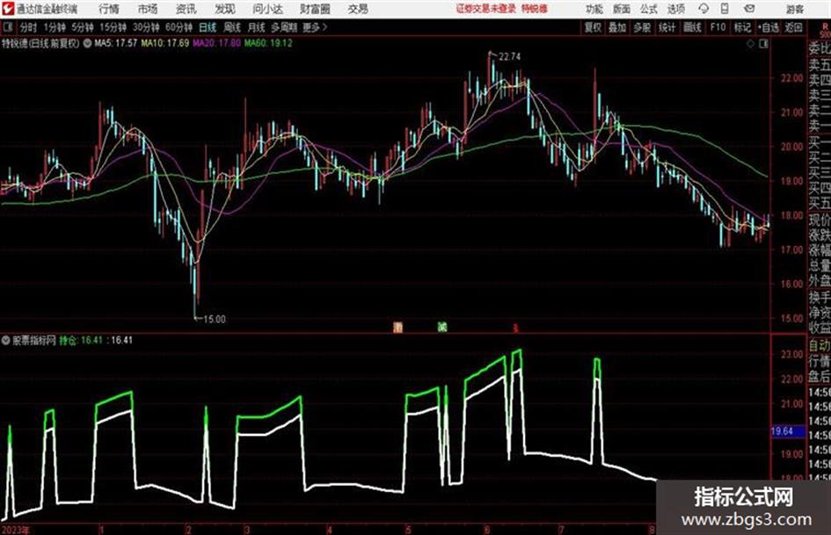This screenshot has width=831, height=535.
Task: Toggle the left sidebar panel icon
Action: click(7, 27)
